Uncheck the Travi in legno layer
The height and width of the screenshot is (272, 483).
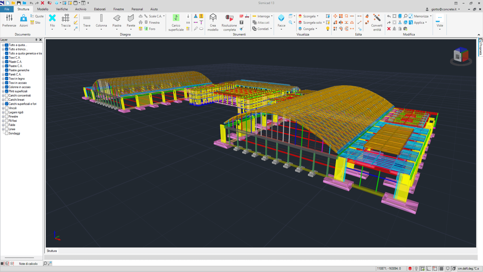pos(7,79)
